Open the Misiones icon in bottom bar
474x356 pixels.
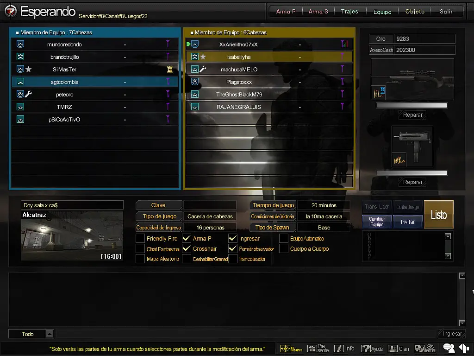point(291,349)
